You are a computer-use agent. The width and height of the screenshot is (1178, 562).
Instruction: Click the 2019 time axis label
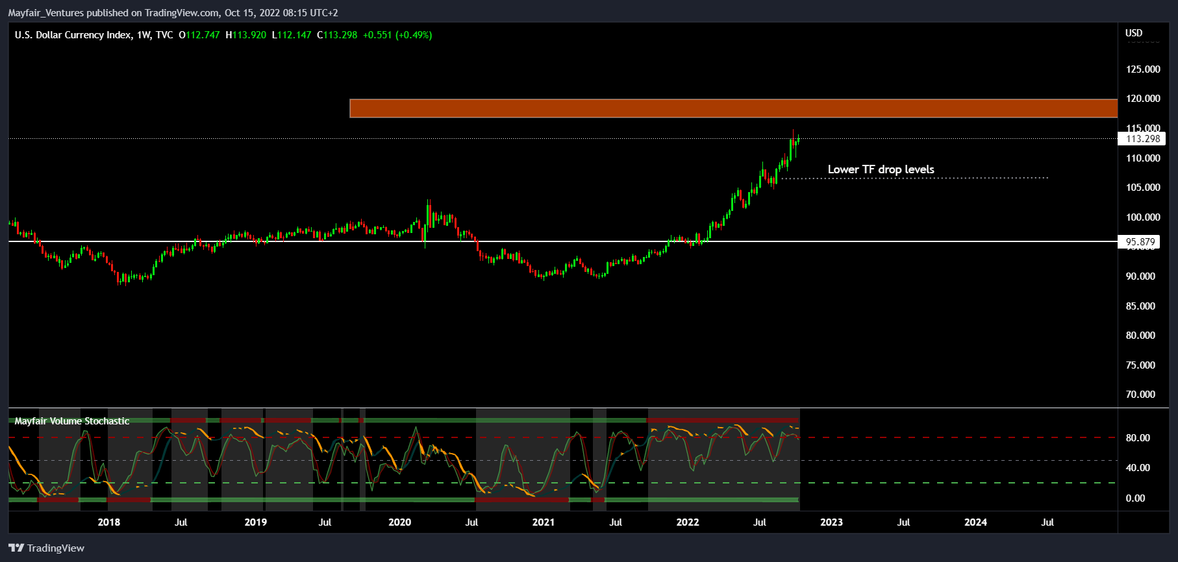(256, 522)
